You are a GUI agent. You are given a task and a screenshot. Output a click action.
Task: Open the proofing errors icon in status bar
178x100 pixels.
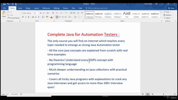[x=21, y=94]
